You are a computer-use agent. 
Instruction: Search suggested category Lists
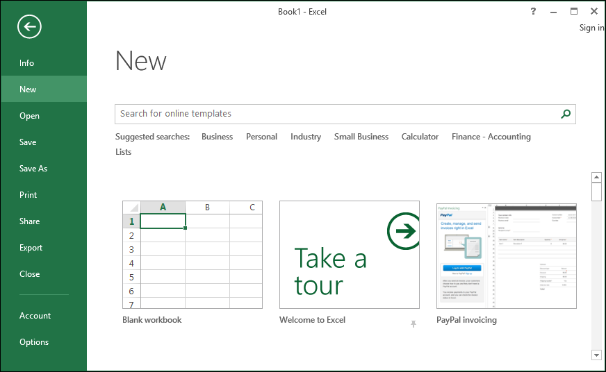tap(123, 152)
